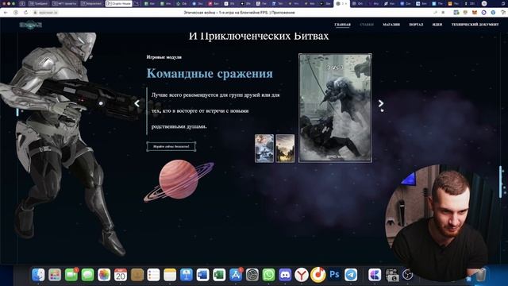Go to previous game module slide
508x286 pixels.
tap(137, 103)
